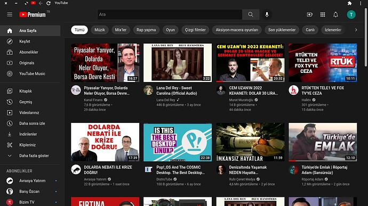Open Keşfet in sidebar

click(x=30, y=42)
